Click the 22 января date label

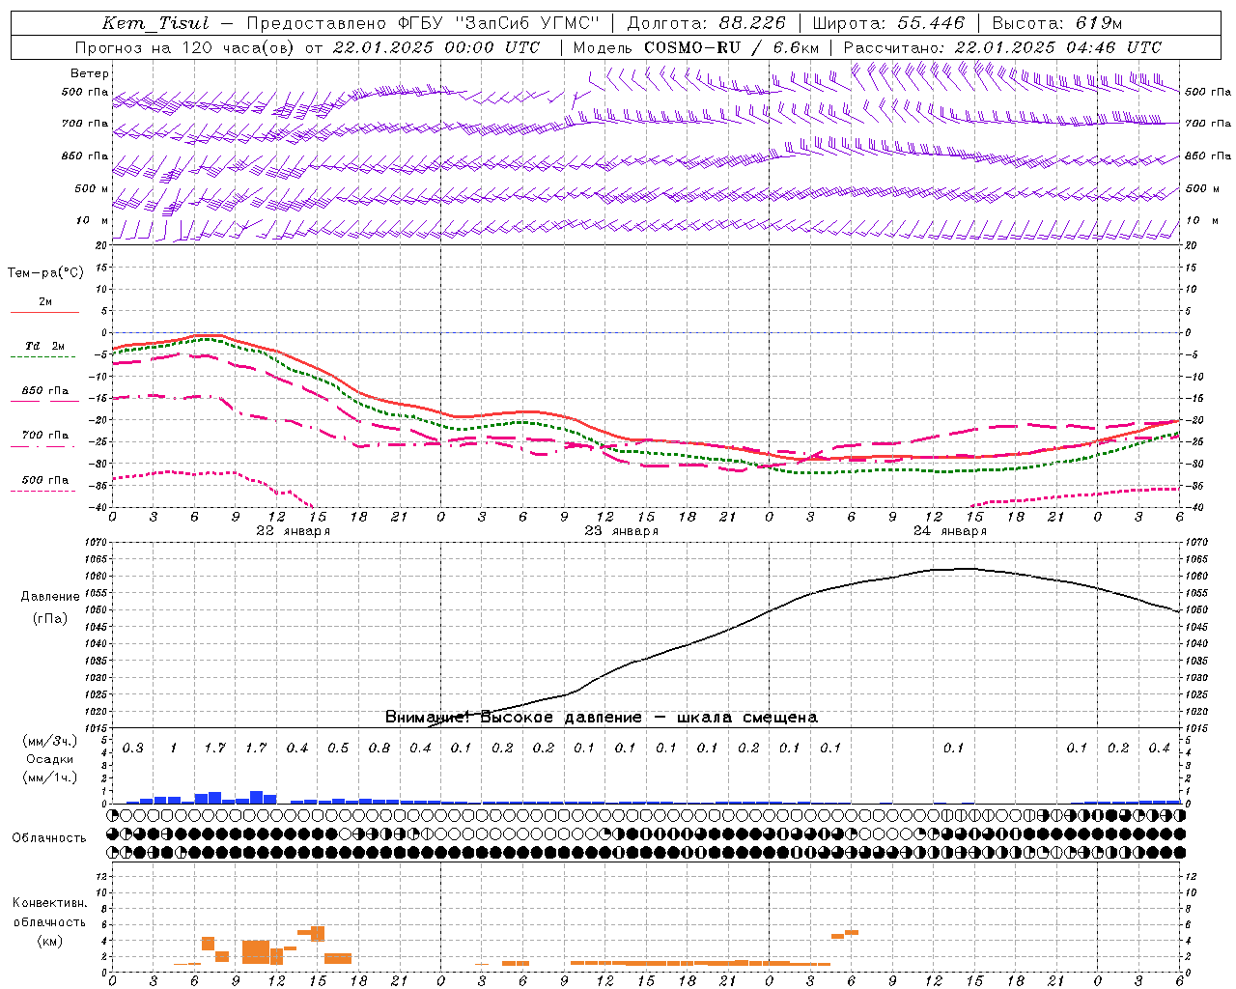point(293,531)
